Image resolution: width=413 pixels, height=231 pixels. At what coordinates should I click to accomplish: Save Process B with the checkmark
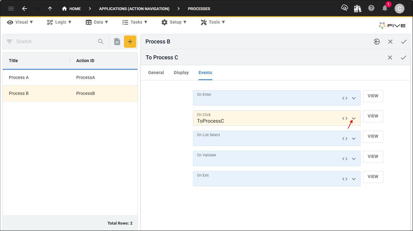(404, 42)
